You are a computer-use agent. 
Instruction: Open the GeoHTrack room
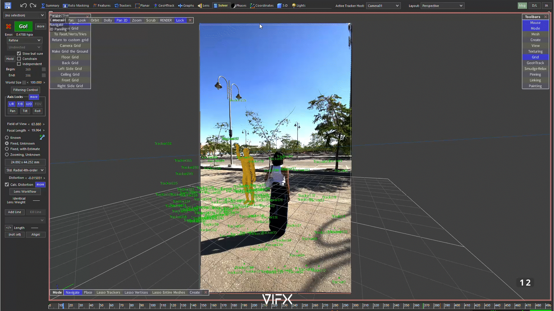pyautogui.click(x=164, y=5)
